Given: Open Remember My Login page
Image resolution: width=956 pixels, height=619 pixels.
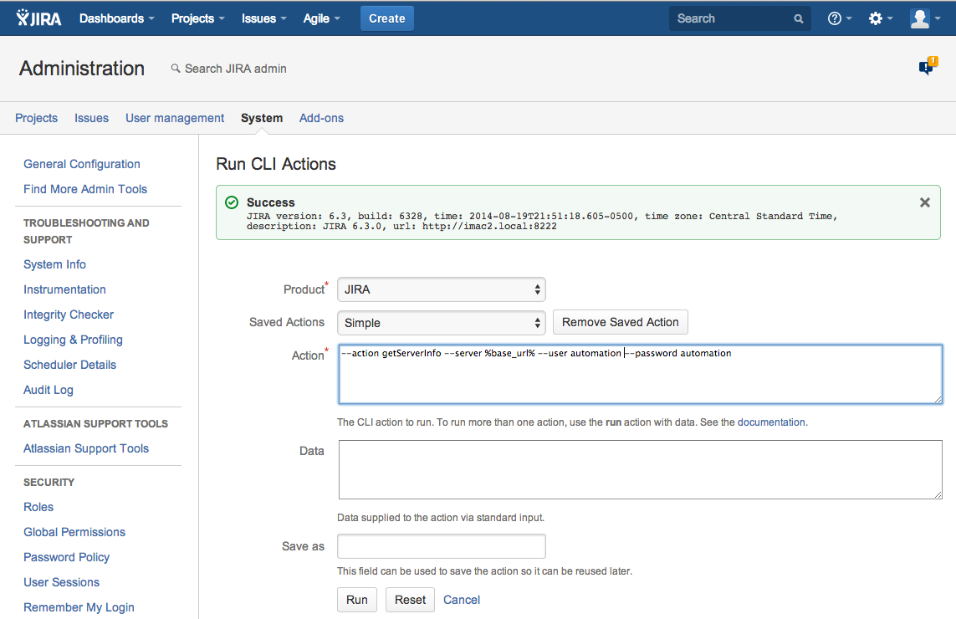Looking at the screenshot, I should 79,607.
